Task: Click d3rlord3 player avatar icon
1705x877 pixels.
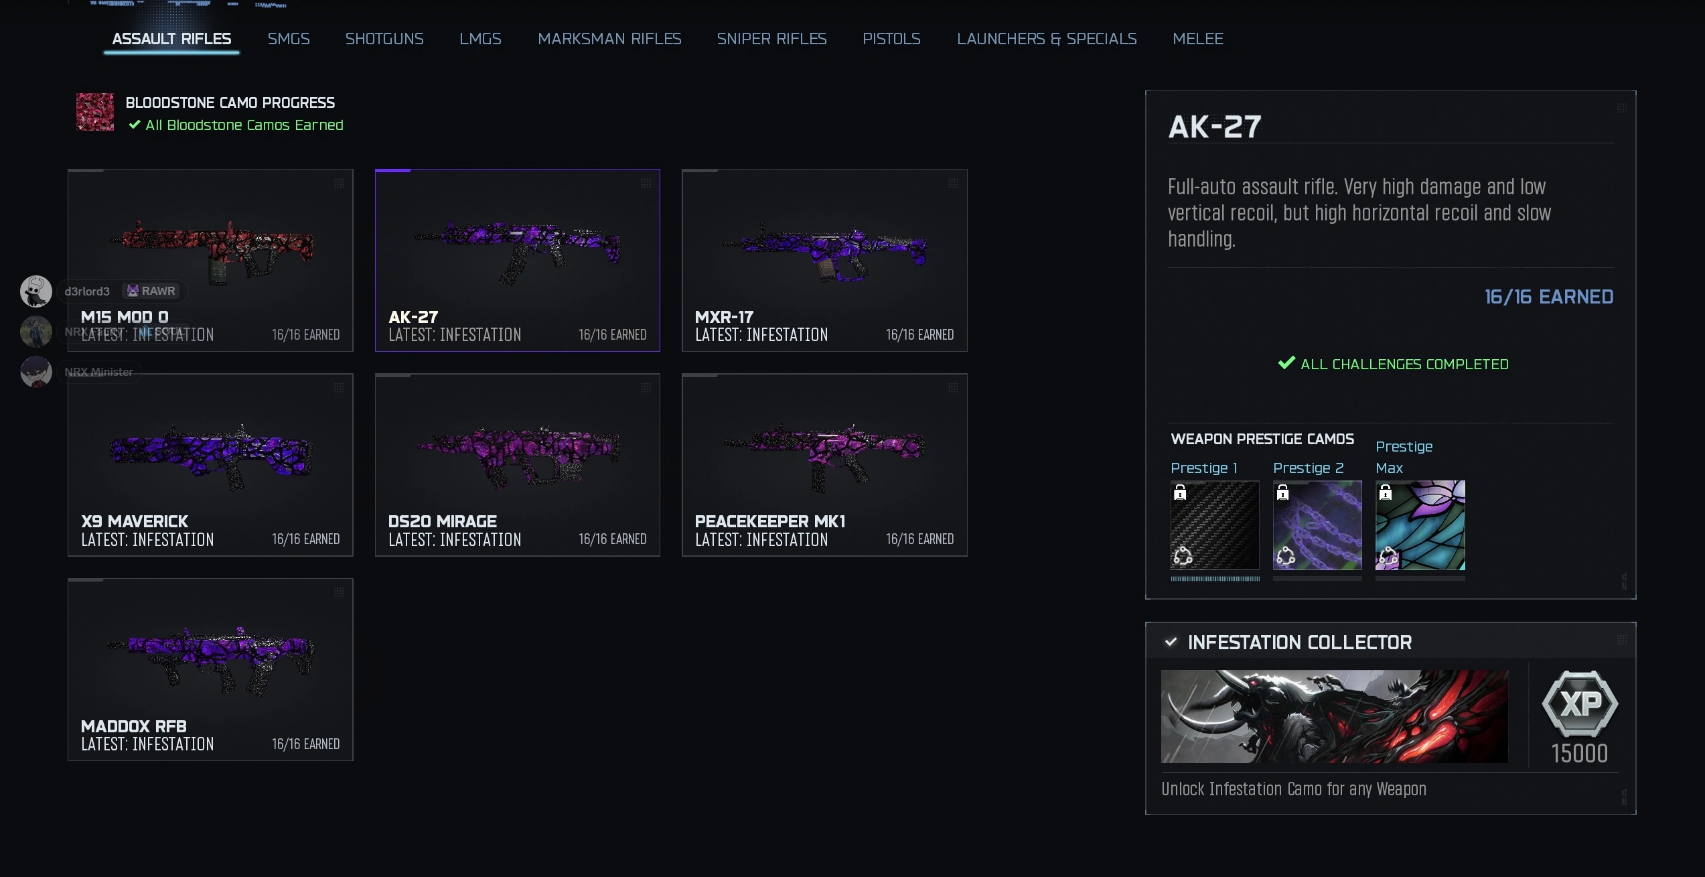Action: (x=36, y=291)
